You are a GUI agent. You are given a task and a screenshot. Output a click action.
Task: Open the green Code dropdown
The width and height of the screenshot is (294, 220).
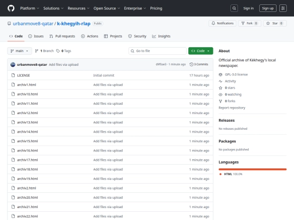200,51
